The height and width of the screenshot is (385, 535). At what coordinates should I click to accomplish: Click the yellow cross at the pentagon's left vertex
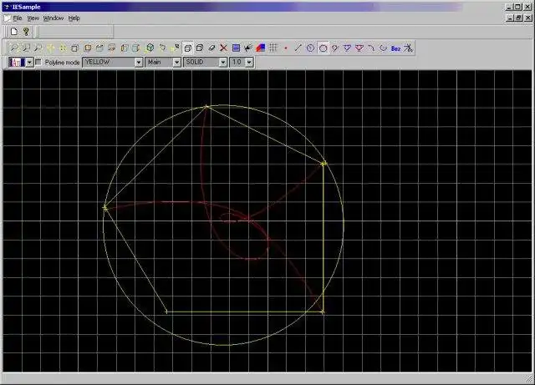(x=105, y=207)
